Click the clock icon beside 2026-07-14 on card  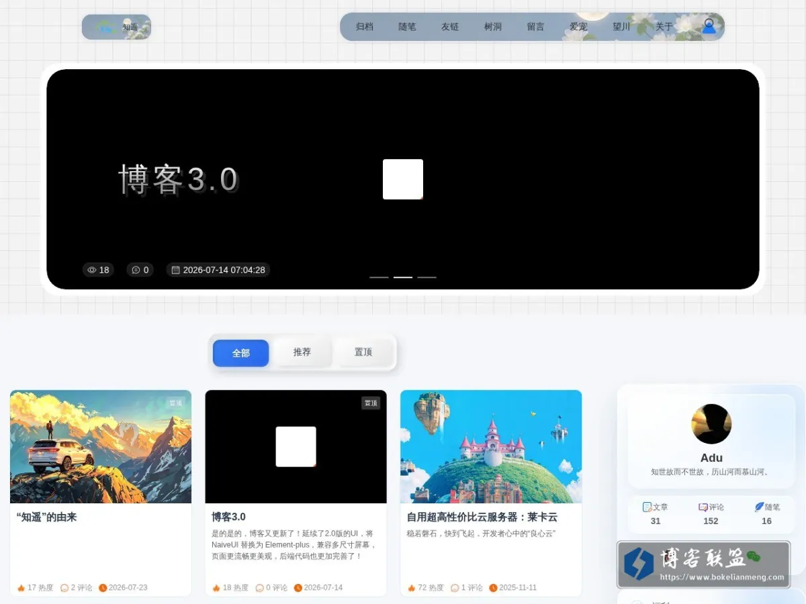[x=298, y=588]
